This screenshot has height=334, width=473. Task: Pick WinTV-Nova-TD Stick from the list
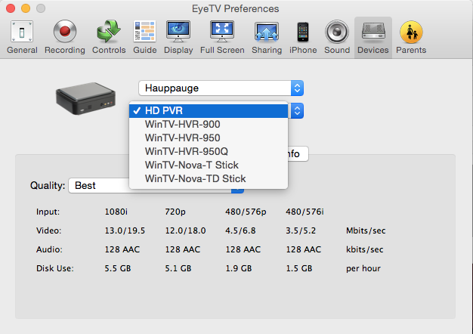coord(209,178)
